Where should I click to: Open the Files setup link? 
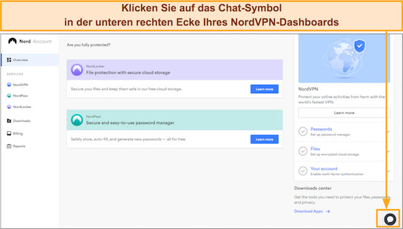(315, 149)
